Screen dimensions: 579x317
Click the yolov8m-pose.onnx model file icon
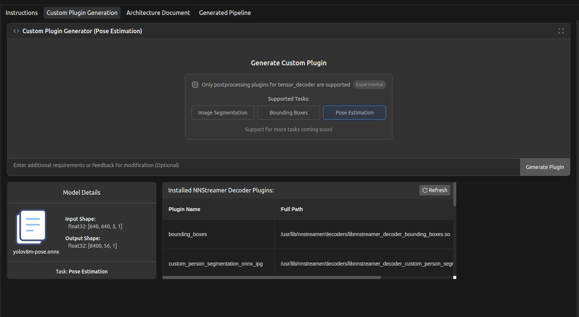(x=31, y=227)
